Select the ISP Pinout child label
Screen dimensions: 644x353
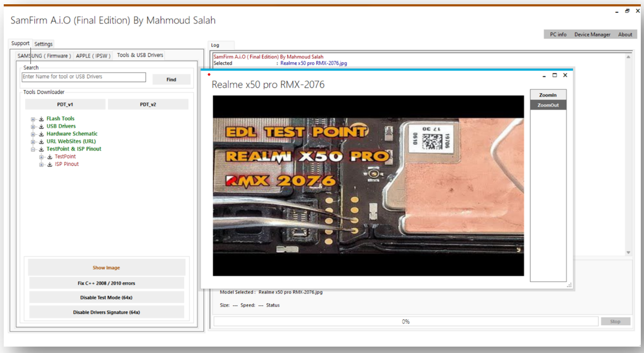67,164
